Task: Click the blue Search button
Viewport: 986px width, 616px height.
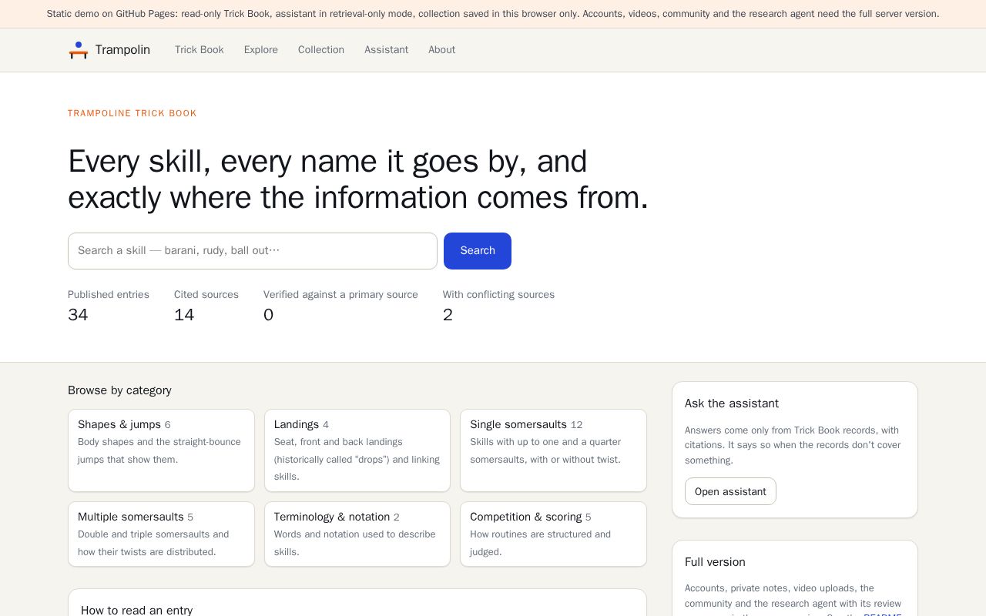Action: tap(478, 251)
